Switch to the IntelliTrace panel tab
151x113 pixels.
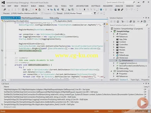(114, 80)
